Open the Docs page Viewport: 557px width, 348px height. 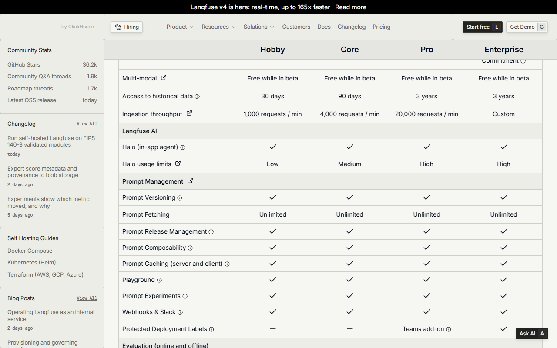pyautogui.click(x=324, y=27)
